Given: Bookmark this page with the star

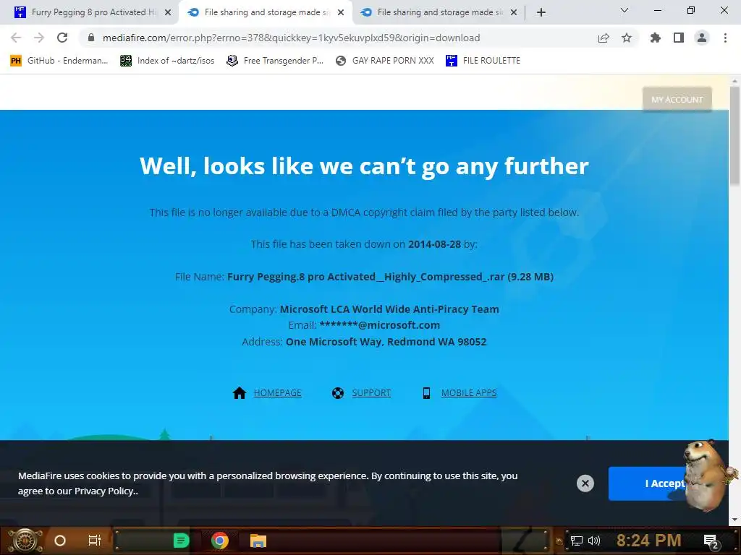Looking at the screenshot, I should 627,38.
